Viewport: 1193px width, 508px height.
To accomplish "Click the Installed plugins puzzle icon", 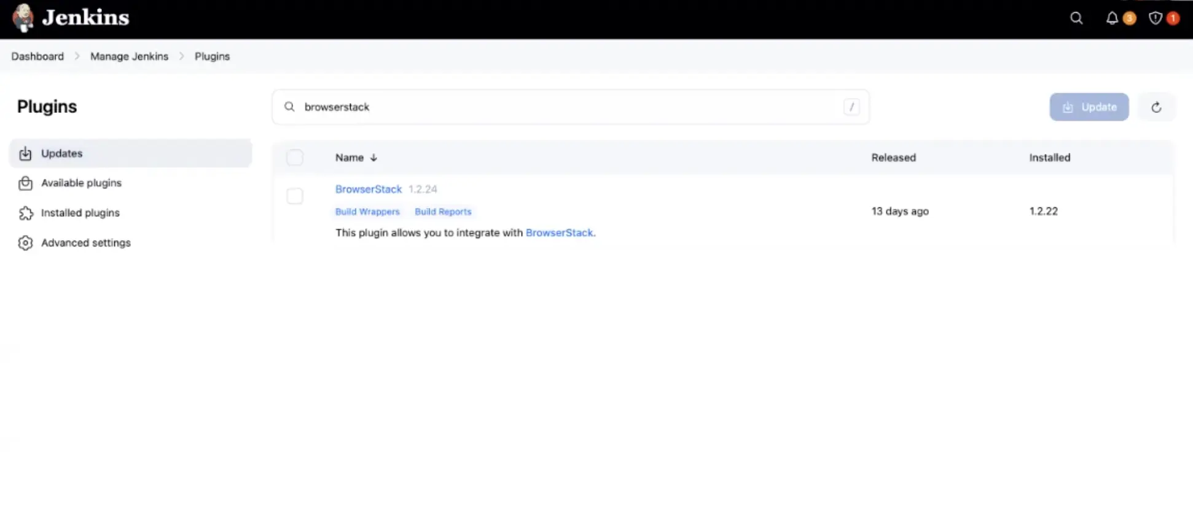I will click(x=25, y=214).
